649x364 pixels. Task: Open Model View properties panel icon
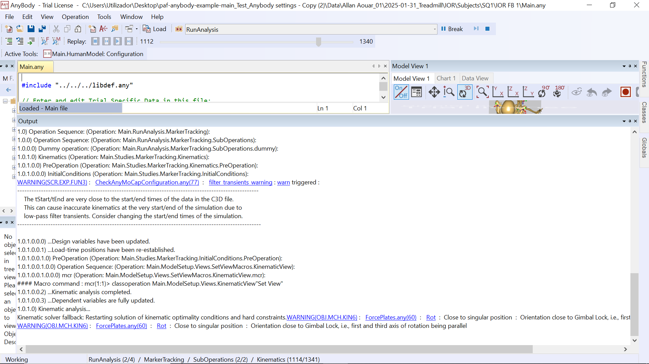pyautogui.click(x=416, y=92)
